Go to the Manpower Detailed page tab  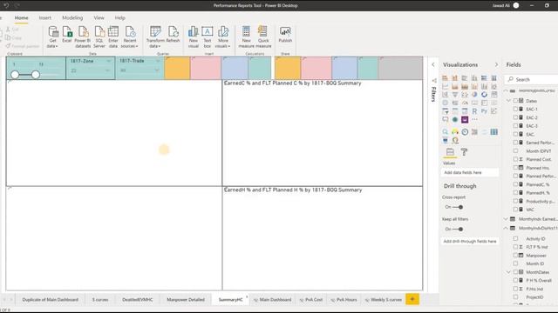tap(186, 299)
